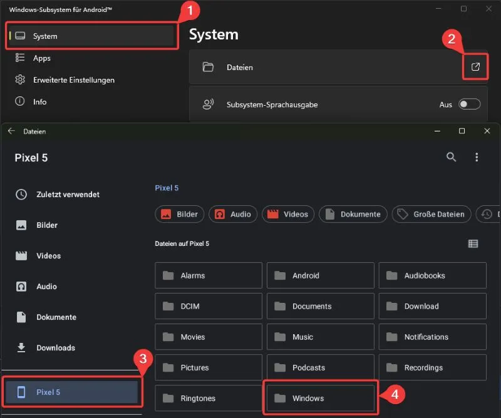
Task: Open Dateien via external-link icon
Action: (x=475, y=67)
